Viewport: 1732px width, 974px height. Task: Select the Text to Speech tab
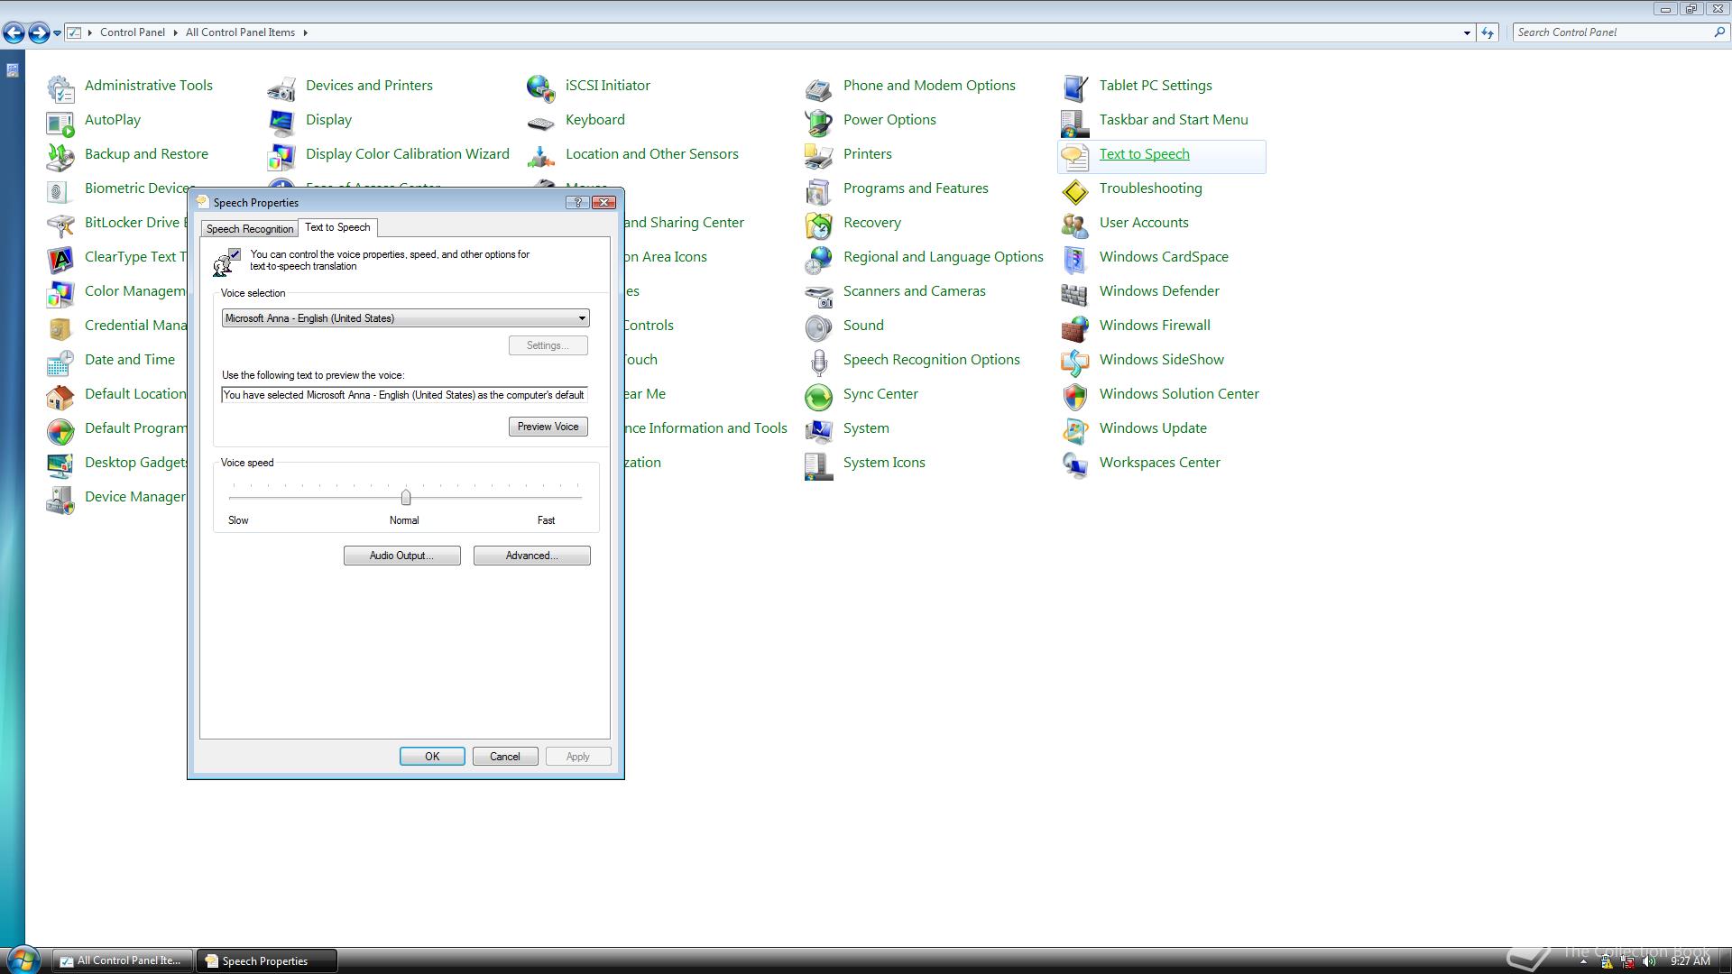[x=337, y=227]
